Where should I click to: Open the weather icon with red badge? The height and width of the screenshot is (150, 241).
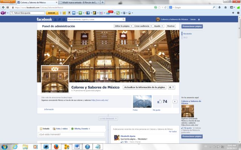tap(109, 12)
